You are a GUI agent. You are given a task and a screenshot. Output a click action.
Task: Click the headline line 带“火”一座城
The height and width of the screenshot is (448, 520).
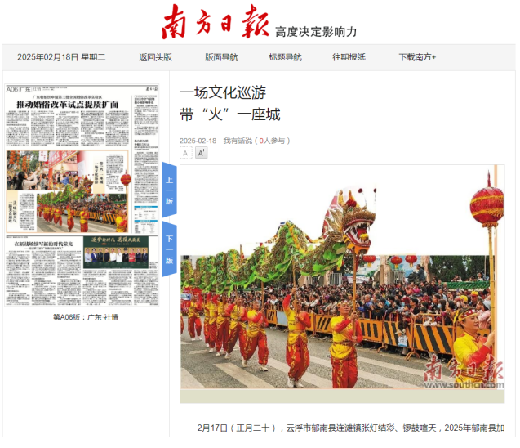point(230,115)
